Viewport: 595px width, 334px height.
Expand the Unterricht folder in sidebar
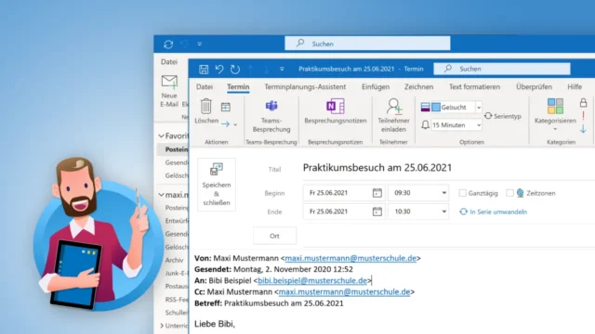[162, 326]
